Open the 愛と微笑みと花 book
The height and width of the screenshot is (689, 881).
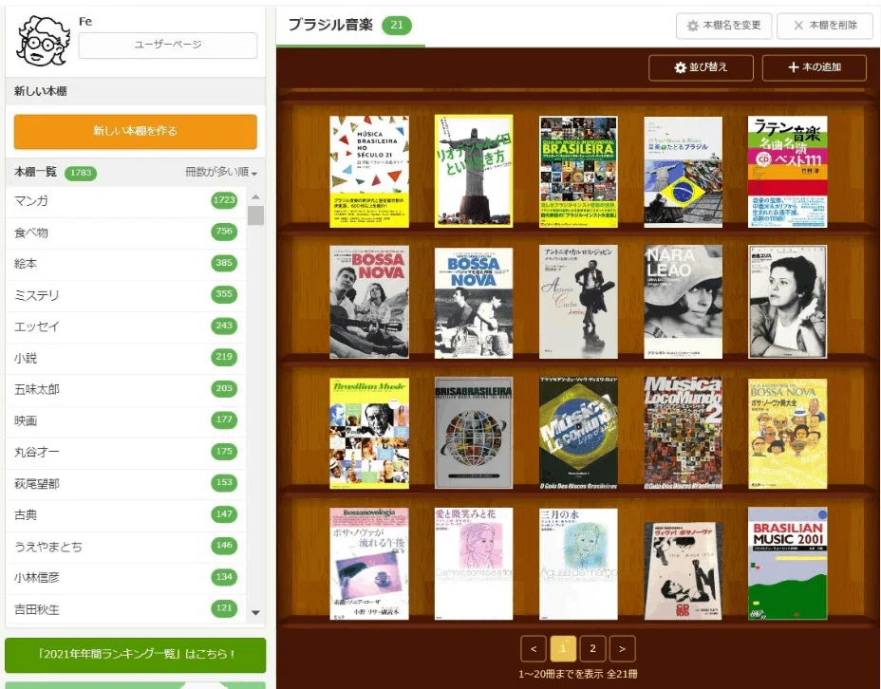pos(474,564)
